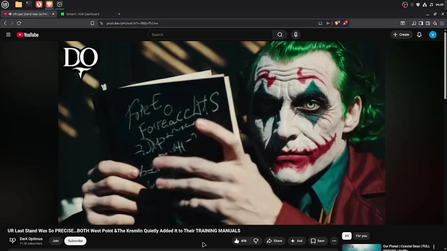
Task: Open the browser hamburger main menu
Action: [442, 23]
